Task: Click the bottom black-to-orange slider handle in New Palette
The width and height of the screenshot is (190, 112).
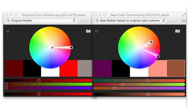Action: pos(148,94)
